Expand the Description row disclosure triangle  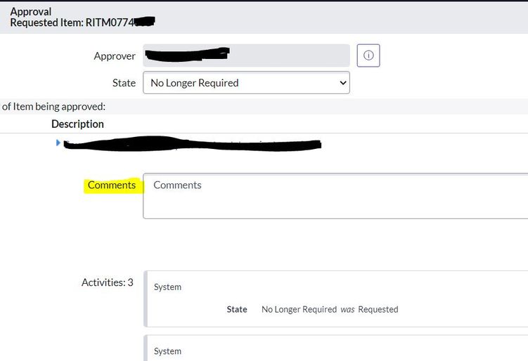pos(58,143)
